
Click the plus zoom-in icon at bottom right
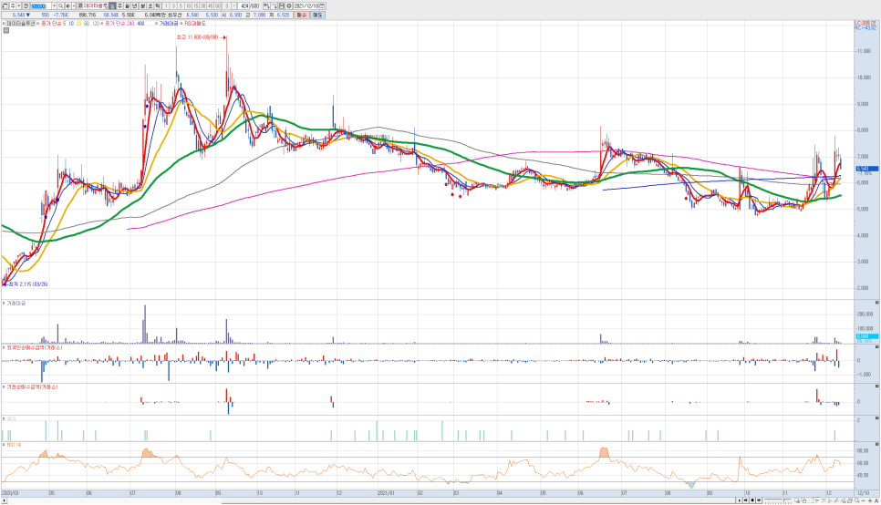[x=870, y=501]
